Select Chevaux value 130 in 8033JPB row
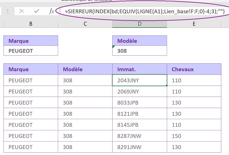 pyautogui.click(x=194, y=102)
